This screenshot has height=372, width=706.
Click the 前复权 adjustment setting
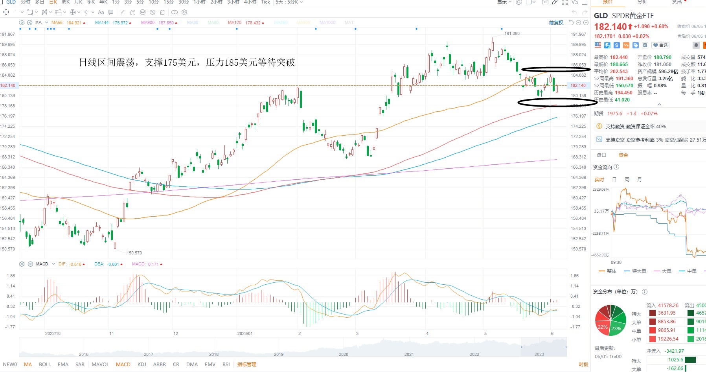[556, 23]
